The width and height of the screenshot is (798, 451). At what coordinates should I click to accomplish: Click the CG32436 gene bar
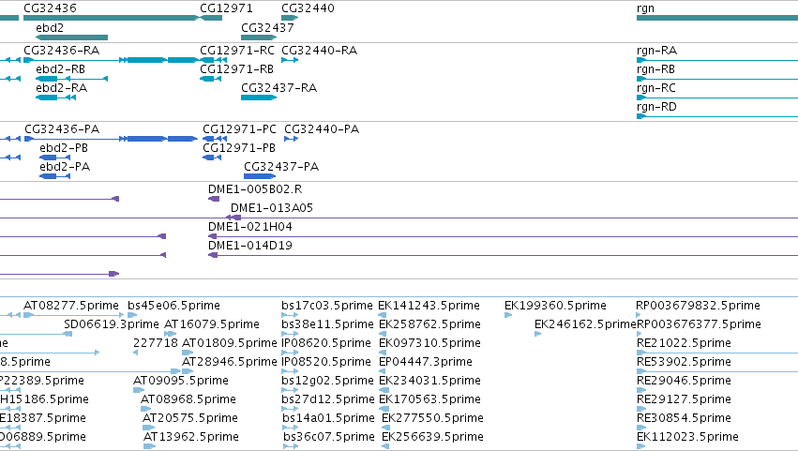(x=112, y=18)
